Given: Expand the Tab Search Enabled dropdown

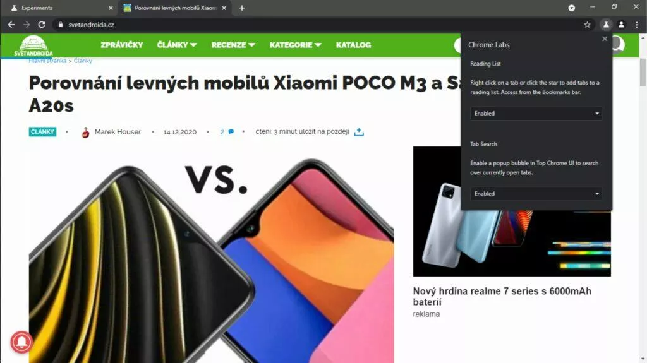Looking at the screenshot, I should (536, 194).
